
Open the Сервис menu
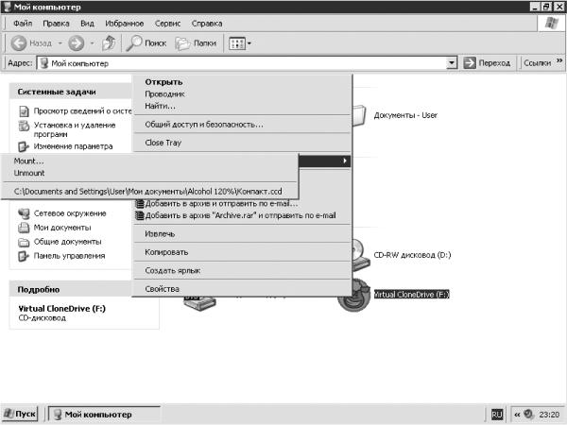pyautogui.click(x=167, y=24)
